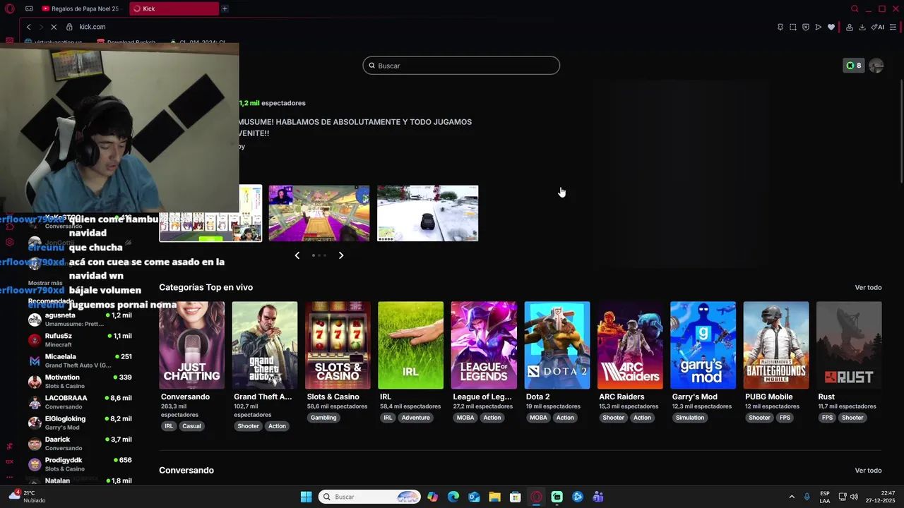
Task: Stop page loading with the X button
Action: pyautogui.click(x=54, y=27)
